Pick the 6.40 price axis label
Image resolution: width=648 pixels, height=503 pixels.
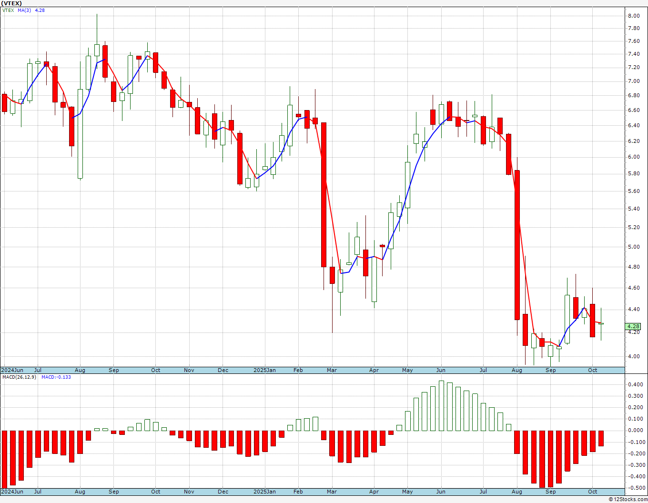pos(634,126)
